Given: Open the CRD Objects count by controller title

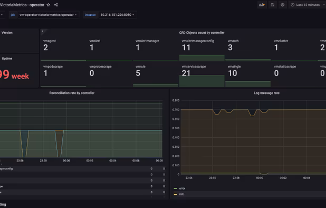Looking at the screenshot, I should 202,33.
